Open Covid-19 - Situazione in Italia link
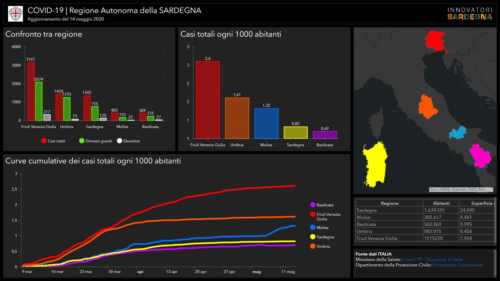Image resolution: width=500 pixels, height=281 pixels. click(433, 259)
